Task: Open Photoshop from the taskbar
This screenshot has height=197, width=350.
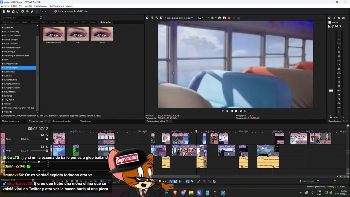Action: (x=167, y=193)
